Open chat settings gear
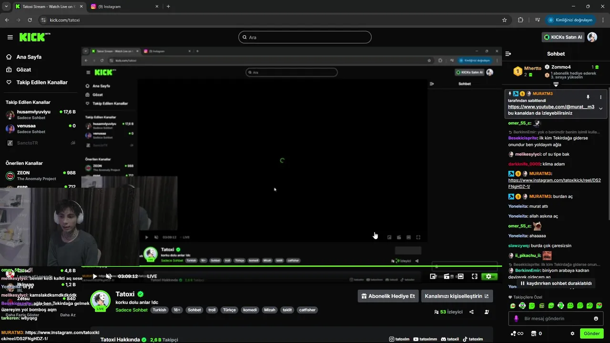The image size is (610, 343). tap(572, 333)
